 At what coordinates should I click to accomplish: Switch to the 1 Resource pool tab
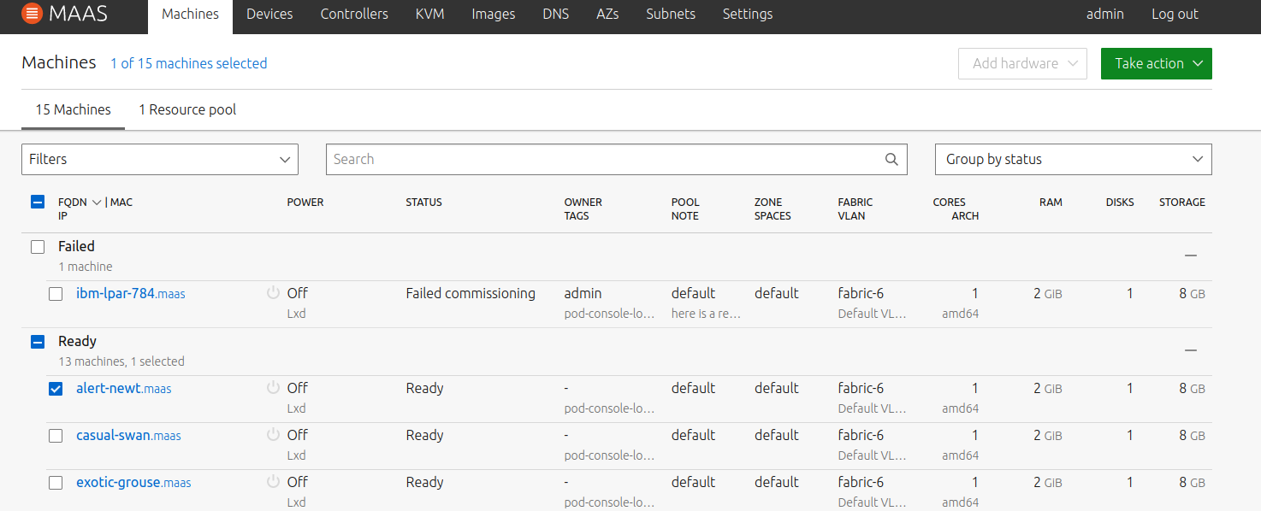[187, 109]
